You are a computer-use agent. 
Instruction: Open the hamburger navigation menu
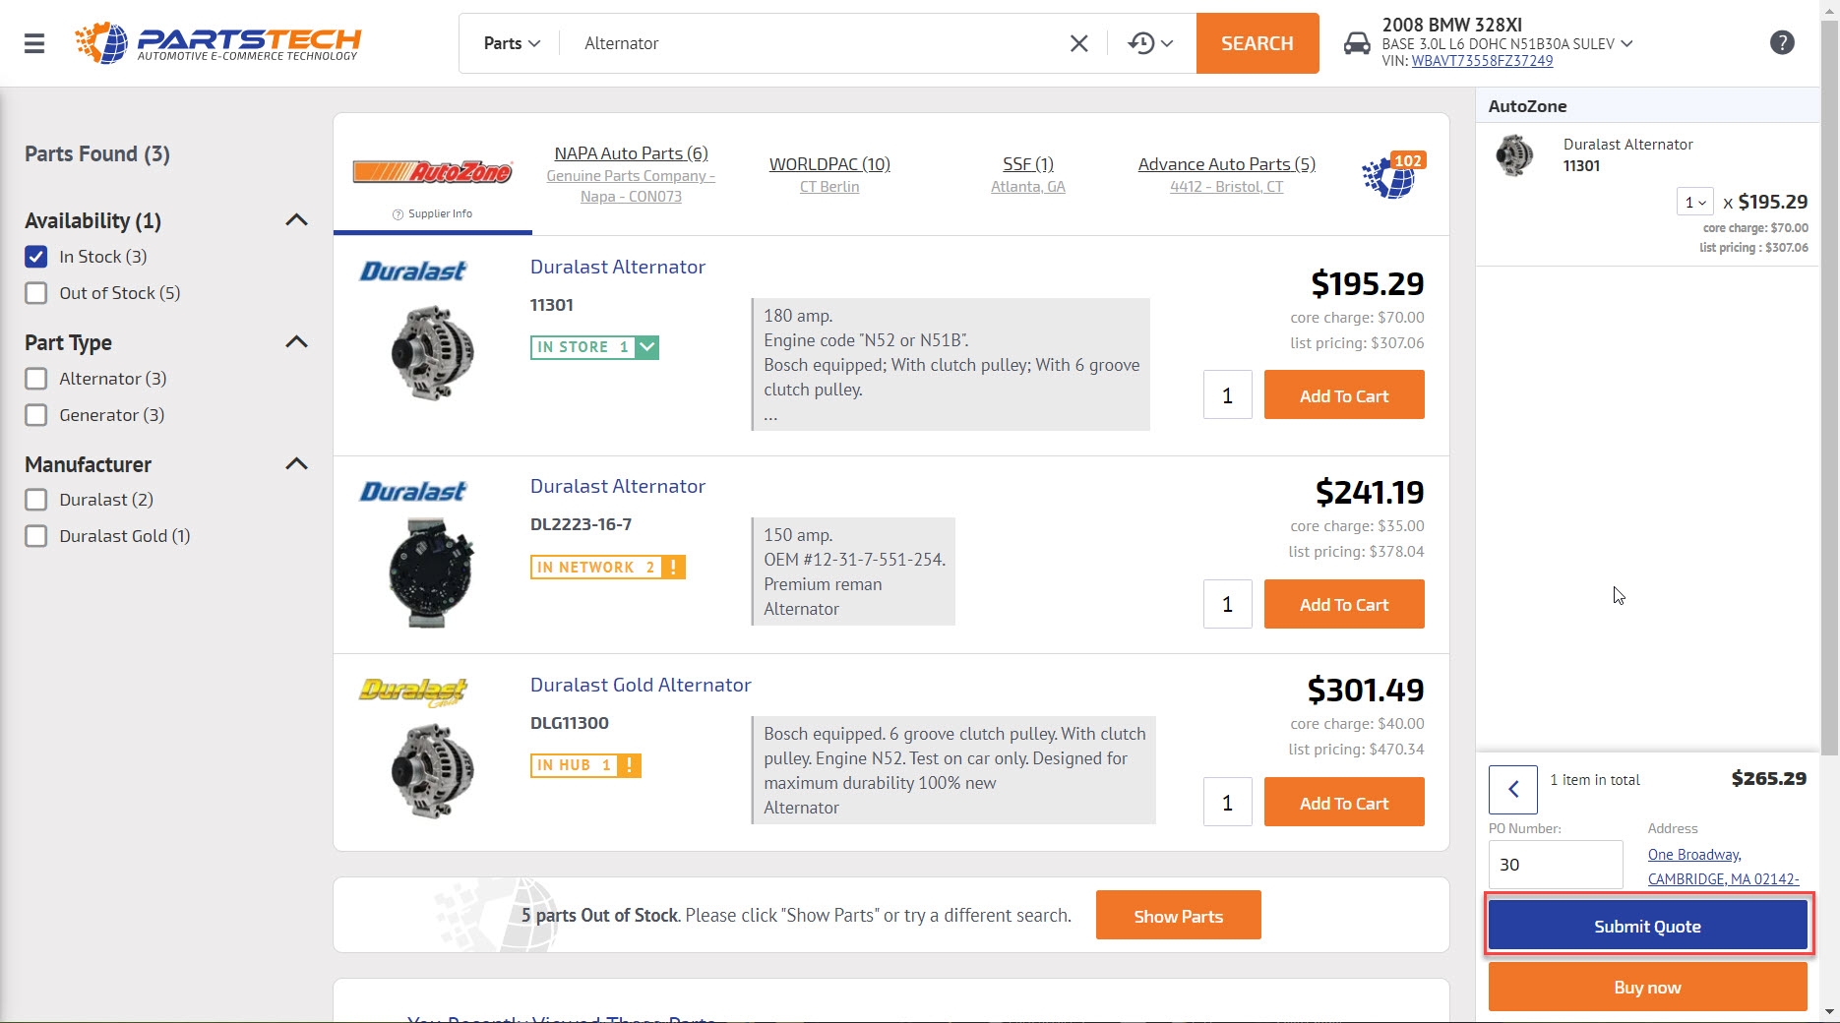33,43
